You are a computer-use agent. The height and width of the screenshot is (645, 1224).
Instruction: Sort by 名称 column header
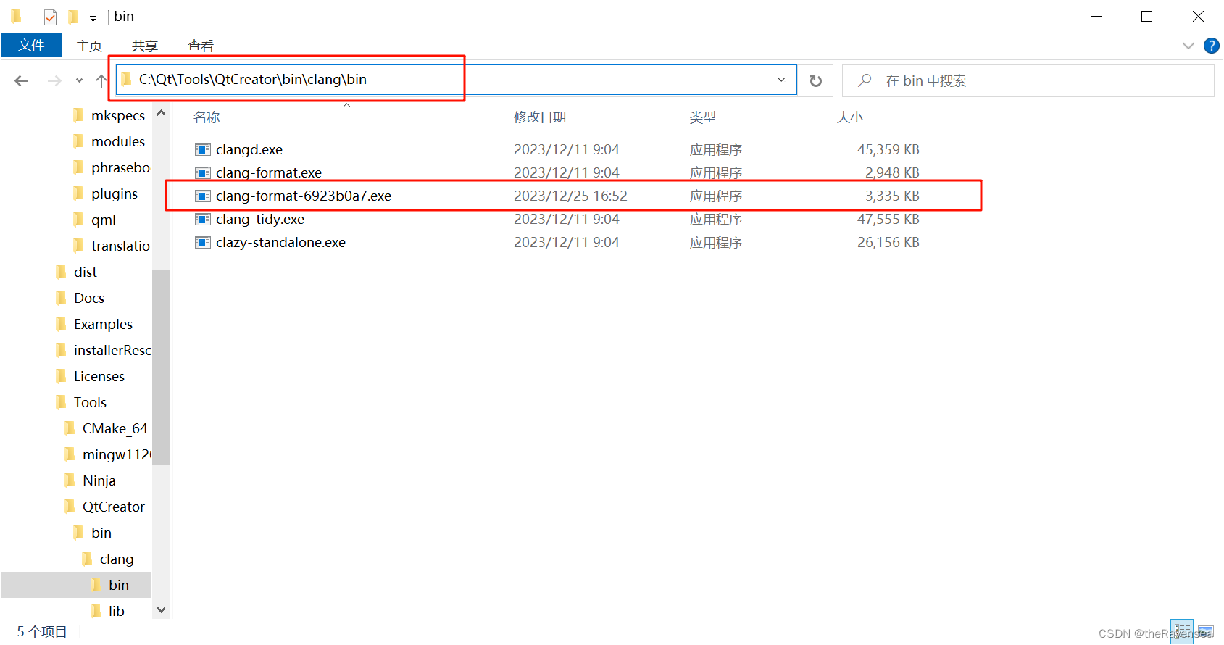point(207,117)
